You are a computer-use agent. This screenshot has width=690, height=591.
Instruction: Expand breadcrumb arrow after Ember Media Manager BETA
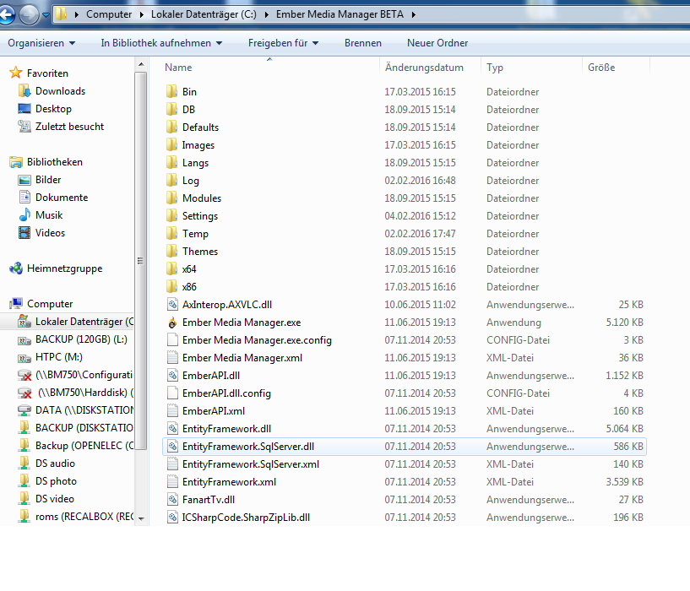[414, 14]
